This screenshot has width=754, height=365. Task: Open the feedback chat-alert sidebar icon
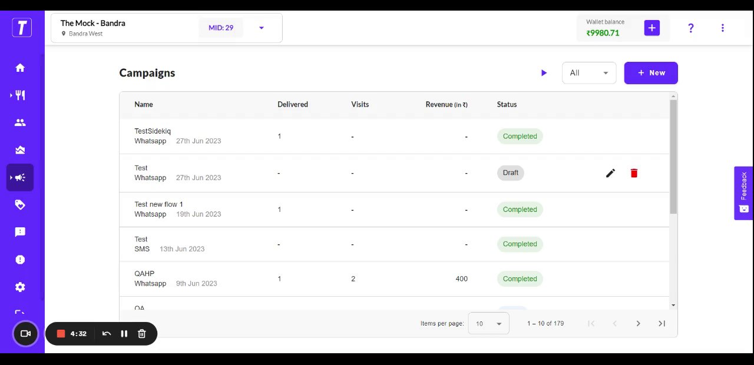[20, 232]
